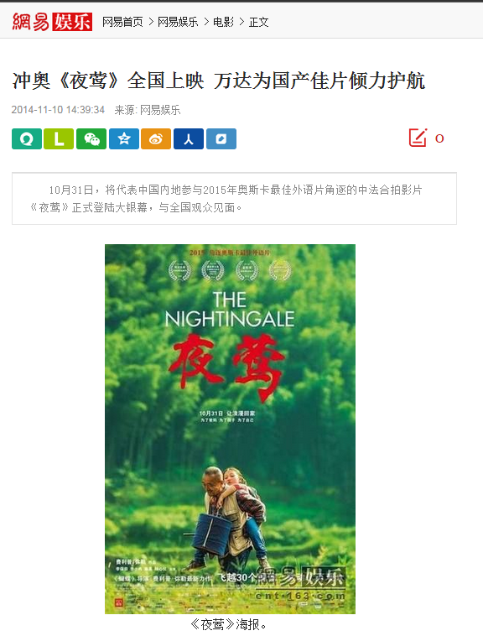Viewport: 483px width, 636px height.
Task: Click the summary paragraph box
Action: (x=234, y=198)
